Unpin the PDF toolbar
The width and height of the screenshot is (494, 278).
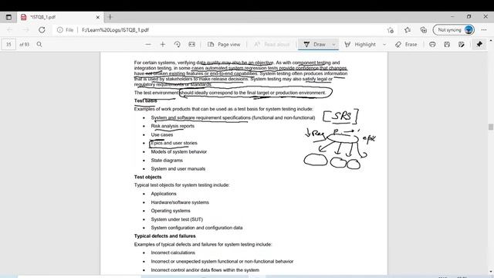pos(479,45)
